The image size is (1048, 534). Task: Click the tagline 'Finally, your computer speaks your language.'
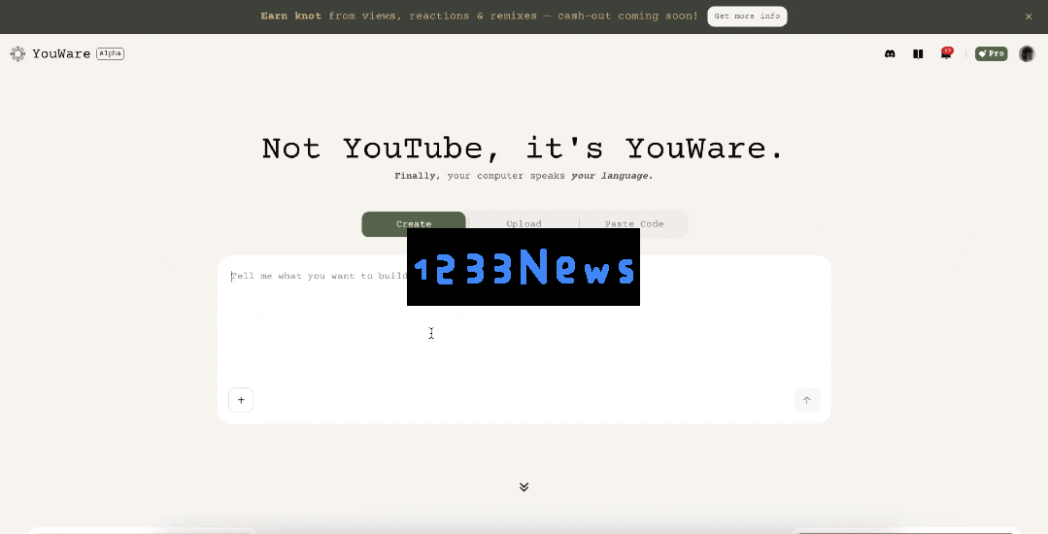(x=524, y=176)
